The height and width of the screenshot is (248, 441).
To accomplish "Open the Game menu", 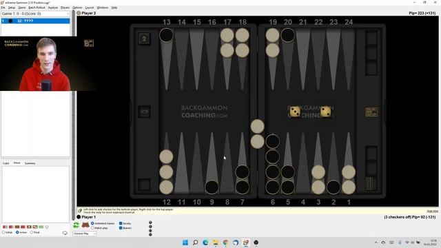I will 22,8.
